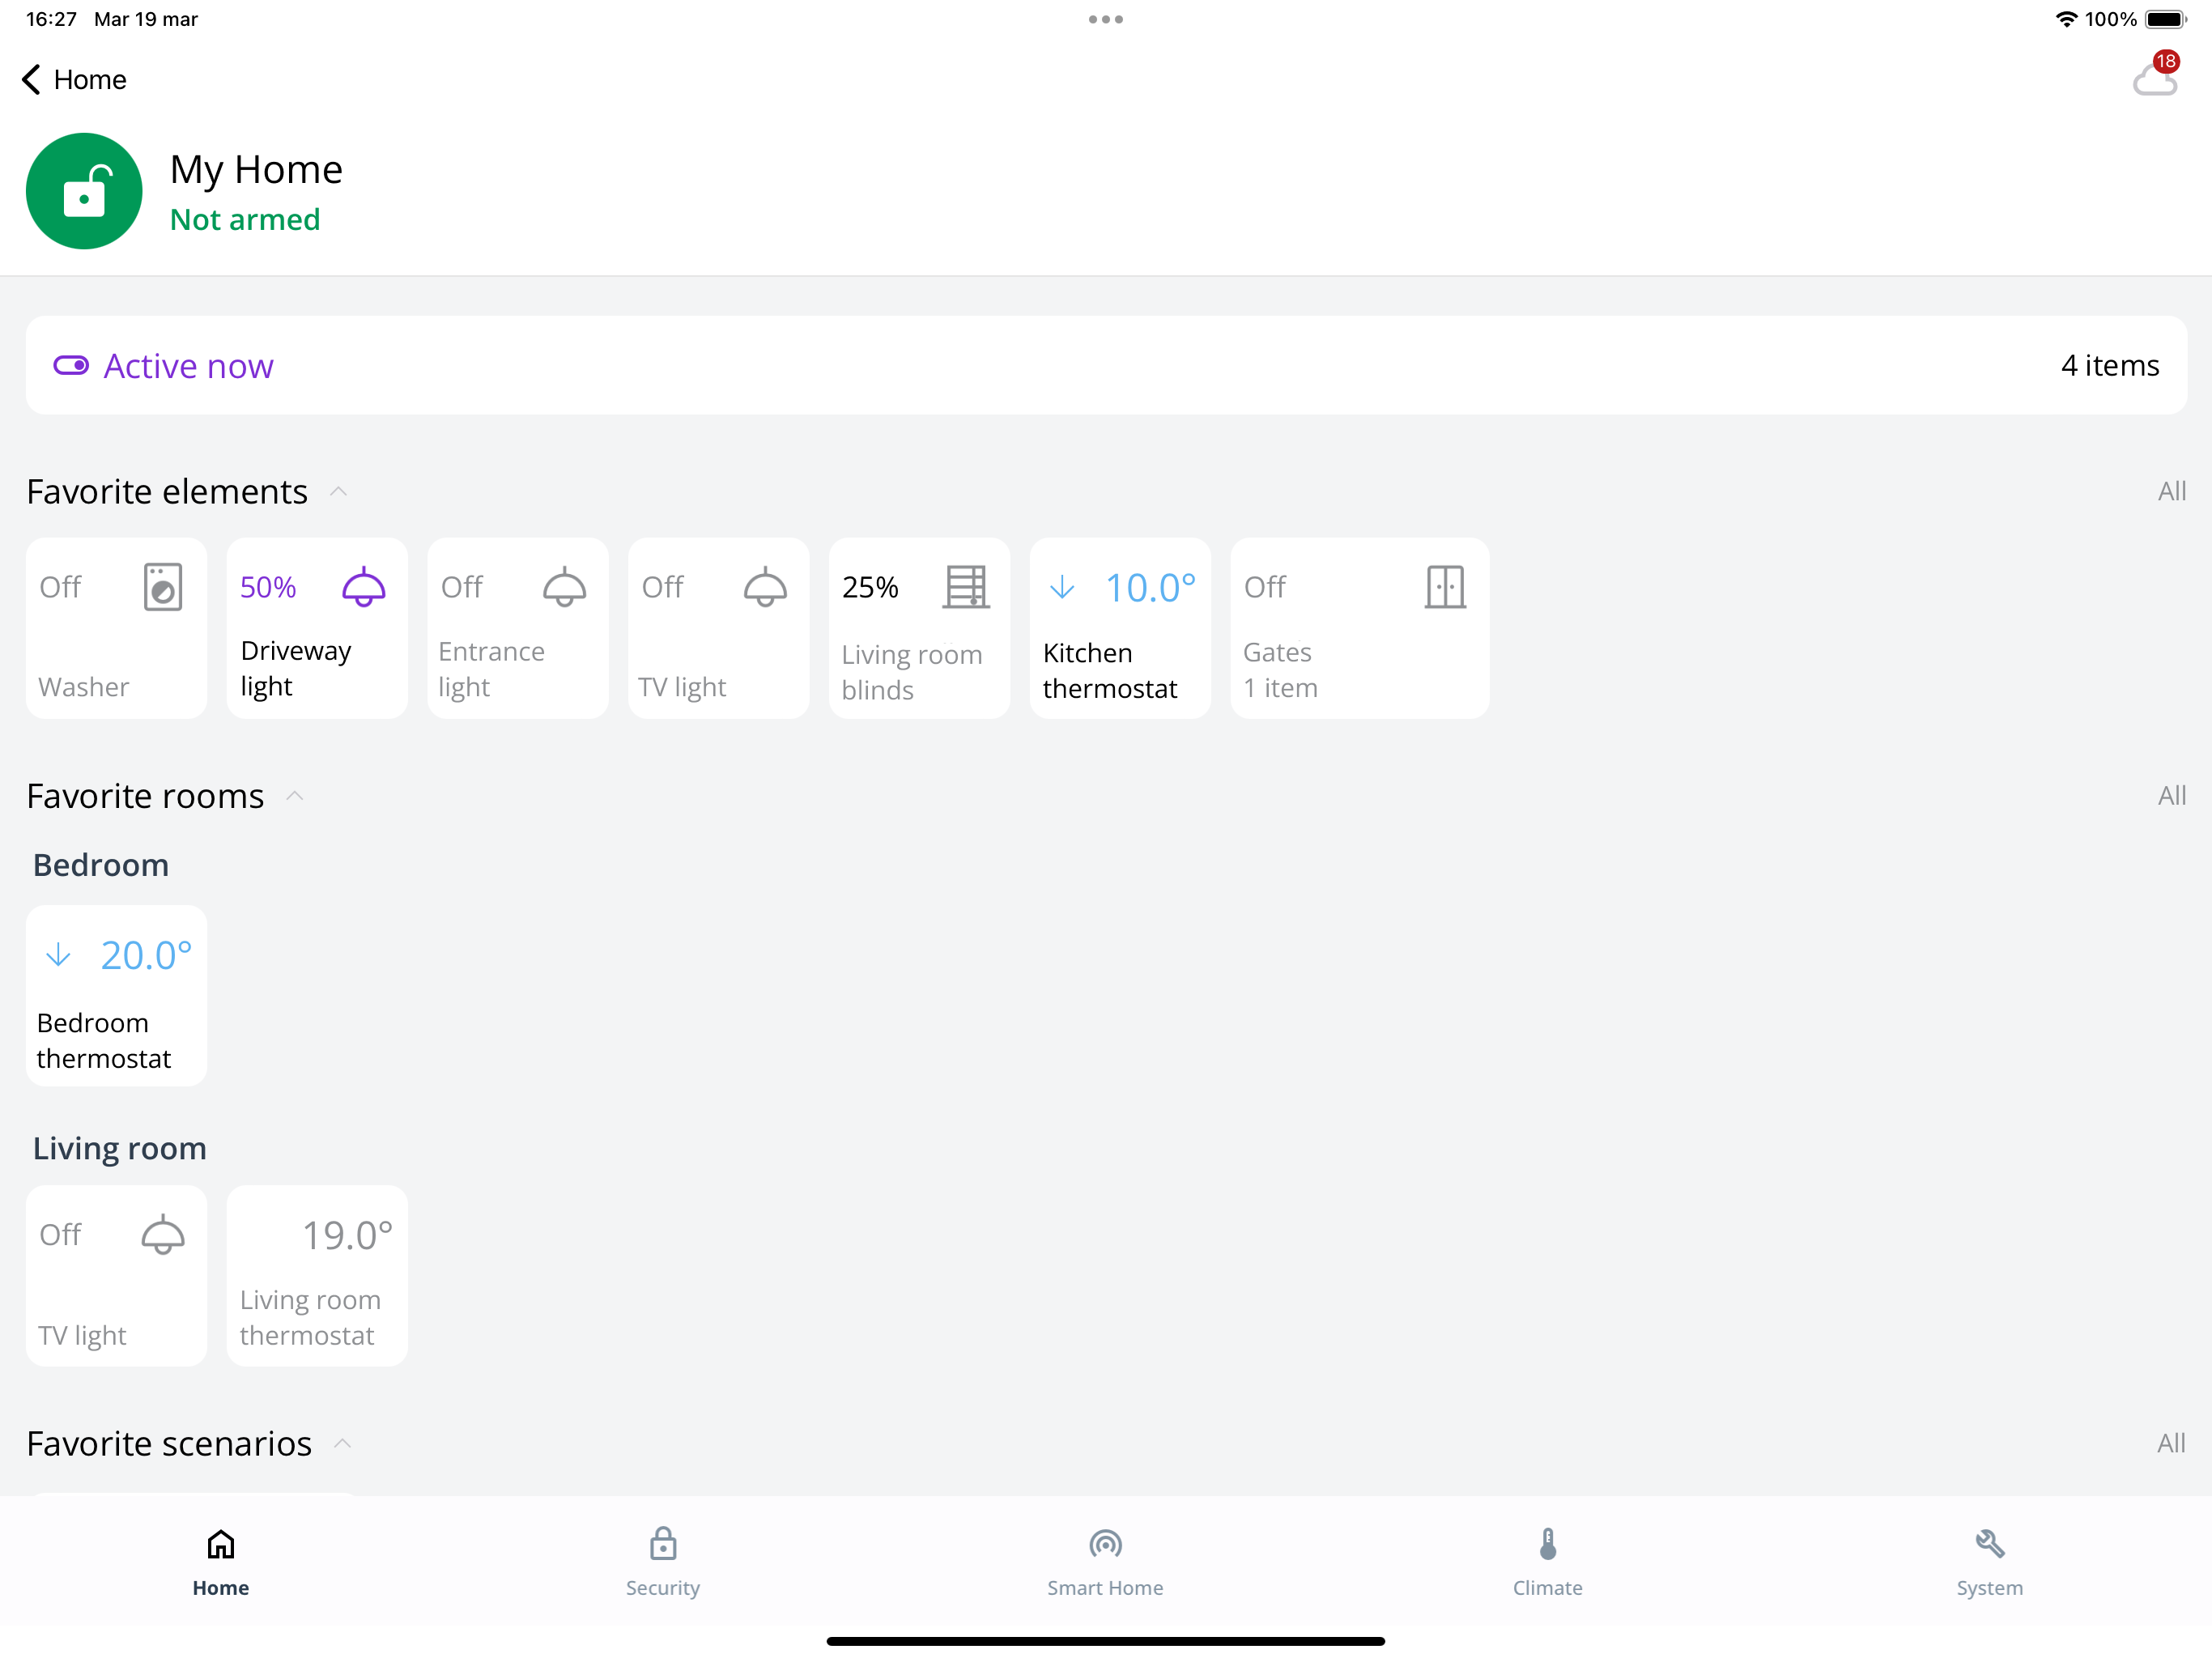Adjust Kitchen thermostat 10.0° setpoint

(1150, 587)
